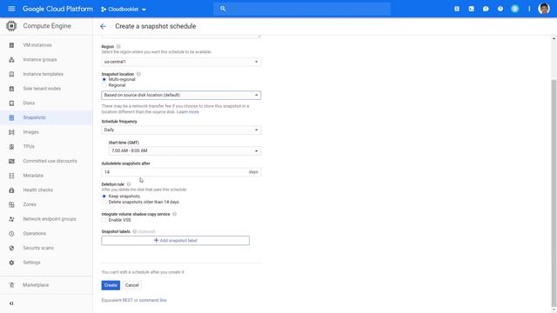Open the Region dropdown showing us-central1
This screenshot has height=313, width=557.
181,62
